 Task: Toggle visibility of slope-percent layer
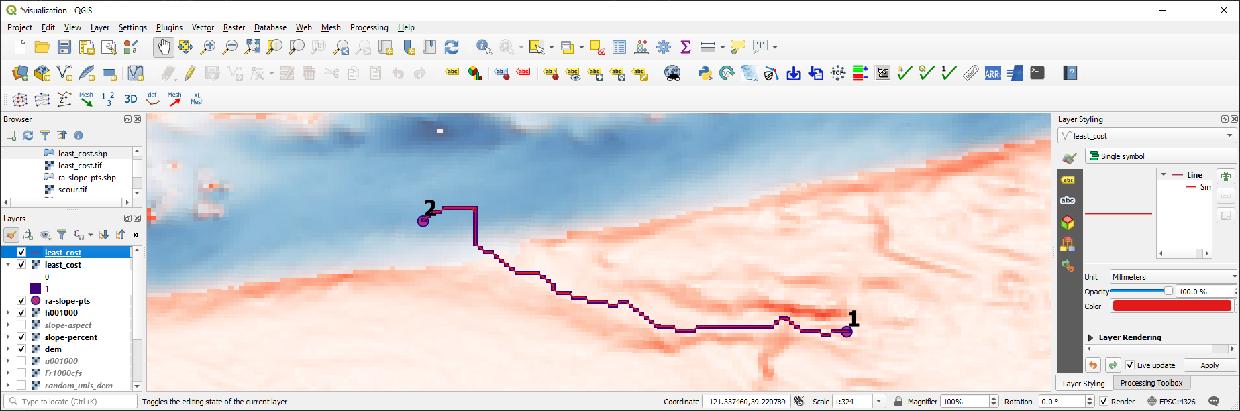[21, 337]
